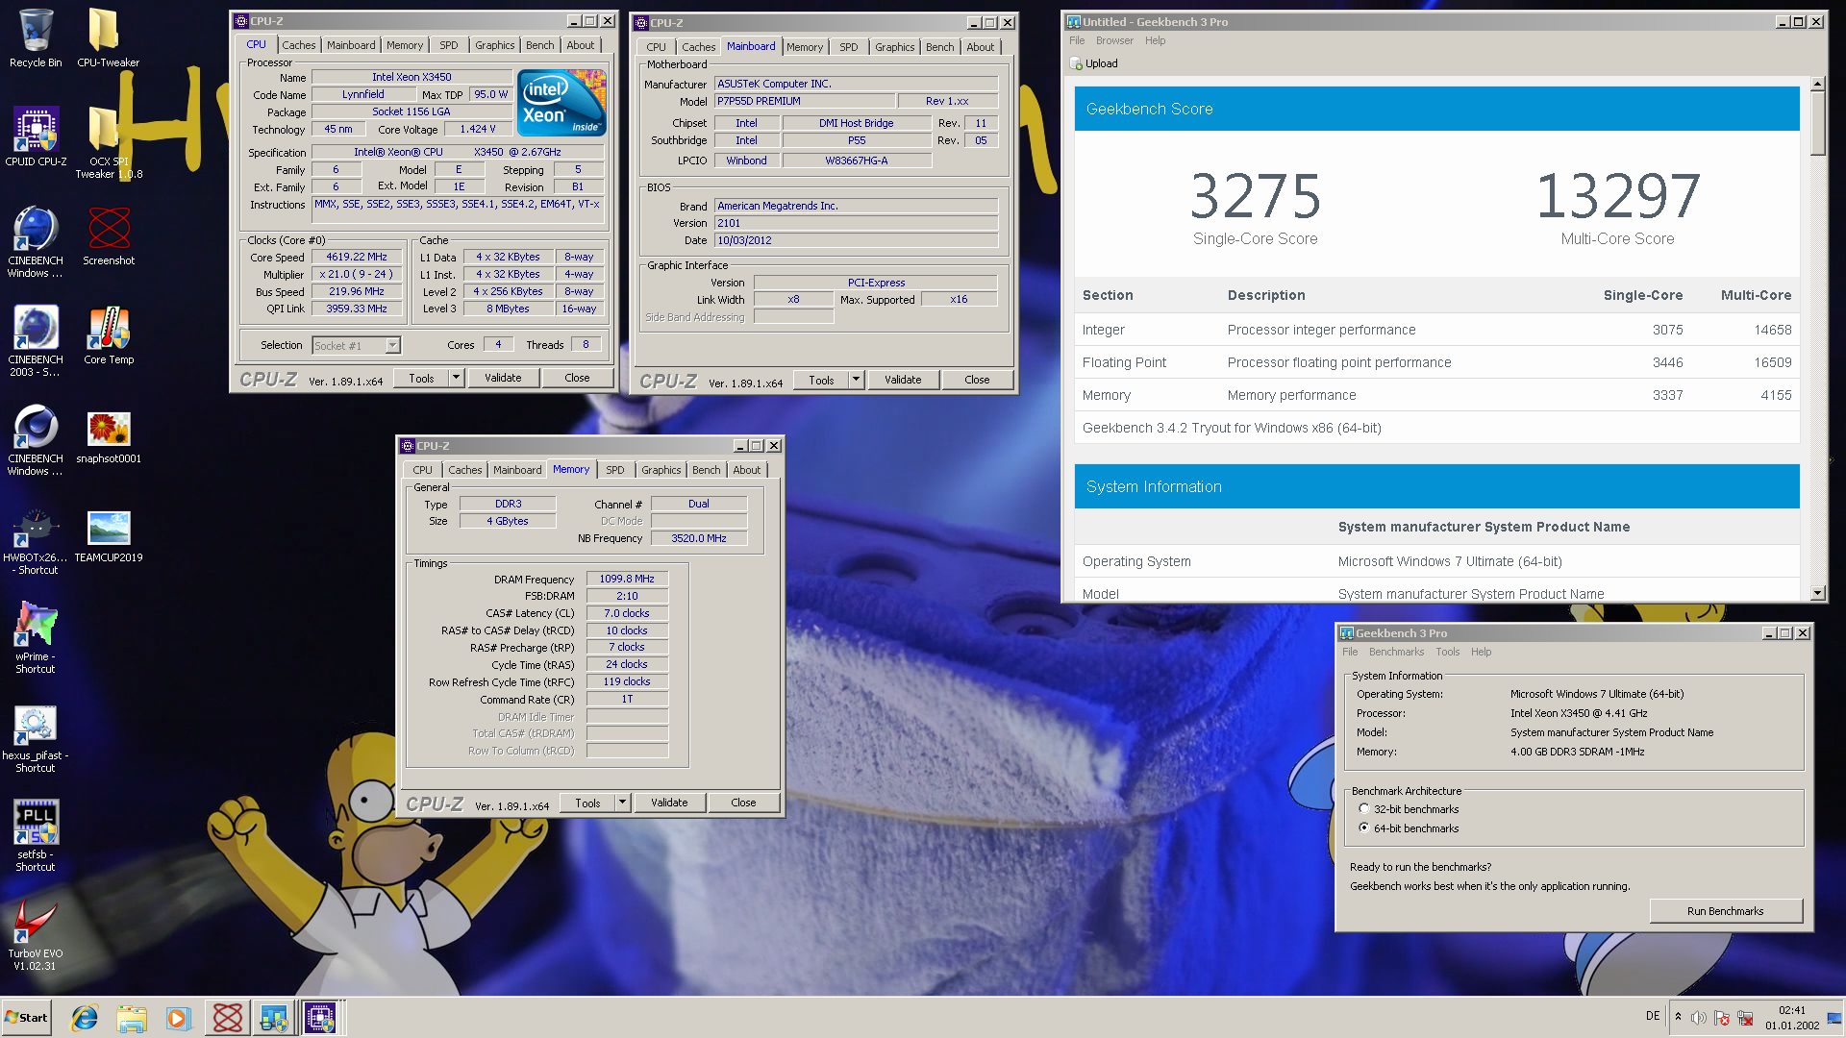This screenshot has height=1038, width=1846.
Task: Launch hexus_pifast shortcut icon
Action: point(36,737)
